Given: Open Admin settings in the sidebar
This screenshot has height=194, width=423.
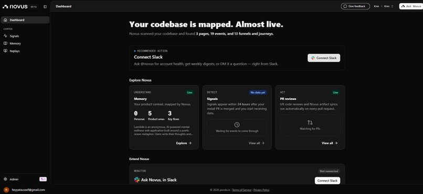Looking at the screenshot, I should click(14, 179).
